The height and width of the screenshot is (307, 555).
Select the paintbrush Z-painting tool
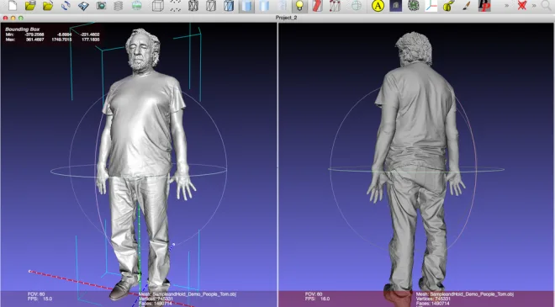click(x=467, y=6)
